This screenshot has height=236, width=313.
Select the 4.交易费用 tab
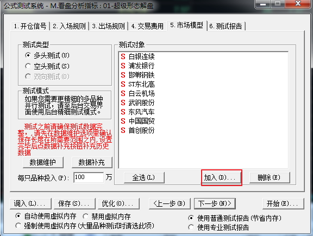147,26
